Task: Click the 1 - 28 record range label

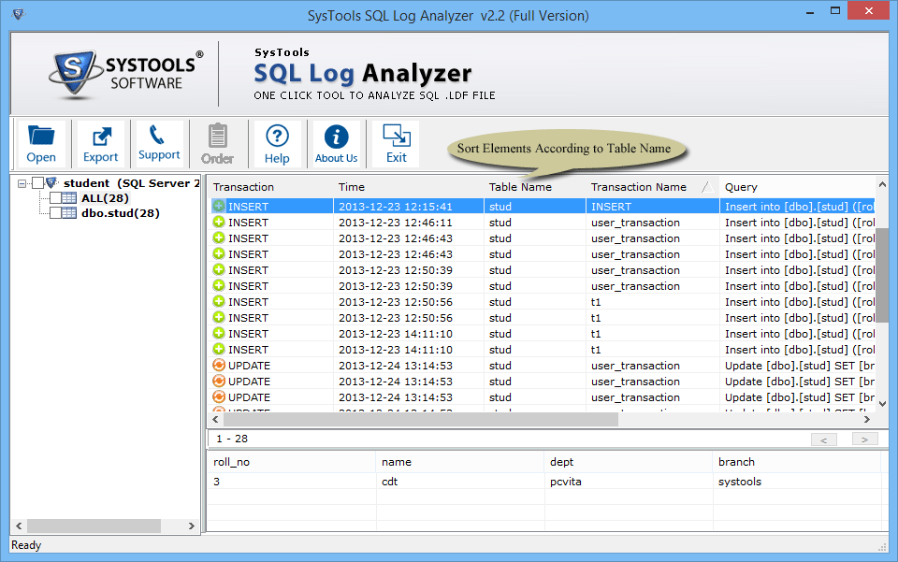Action: tap(232, 439)
